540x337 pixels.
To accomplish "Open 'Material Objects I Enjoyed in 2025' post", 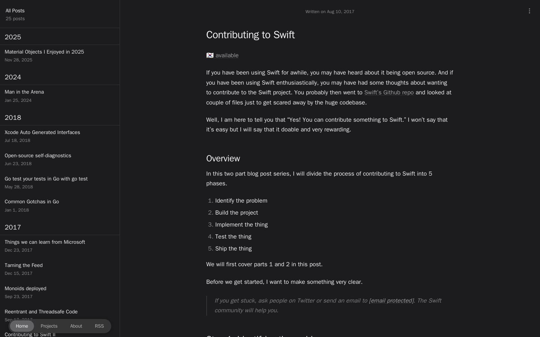I will (x=60, y=56).
